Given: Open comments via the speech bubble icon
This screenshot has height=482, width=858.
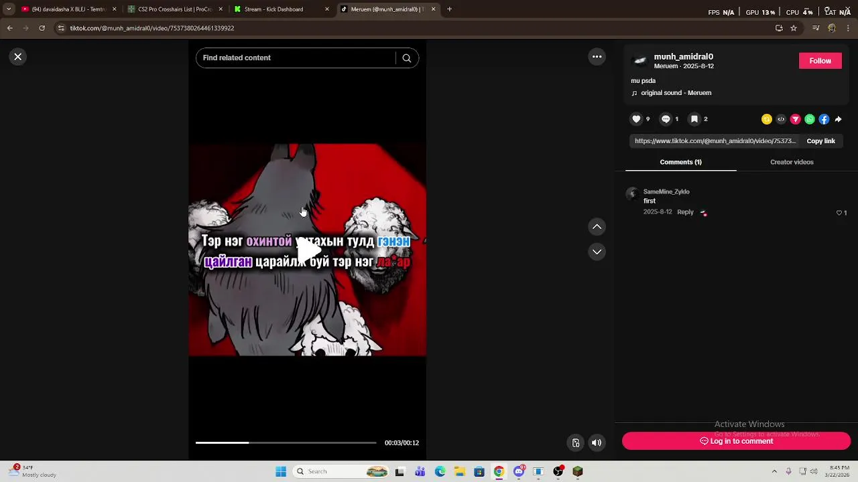Looking at the screenshot, I should (x=666, y=119).
